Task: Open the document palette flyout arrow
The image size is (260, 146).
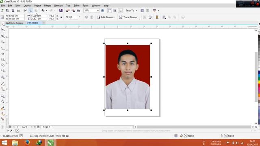Action: pyautogui.click(x=8, y=131)
